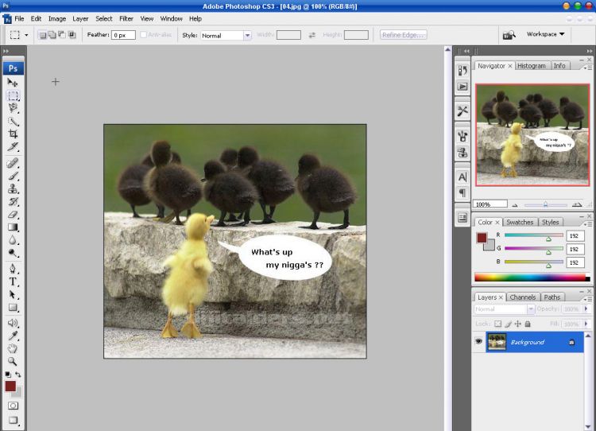This screenshot has width=596, height=431.
Task: Toggle visibility of the Background layer
Action: click(478, 342)
